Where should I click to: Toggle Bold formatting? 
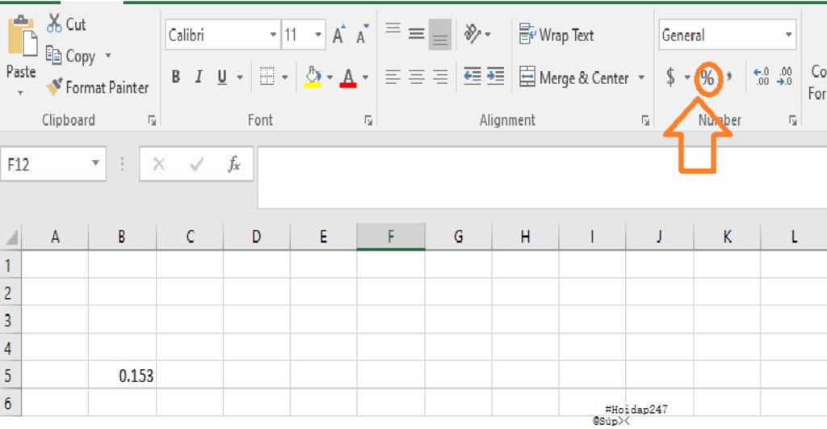tap(175, 78)
